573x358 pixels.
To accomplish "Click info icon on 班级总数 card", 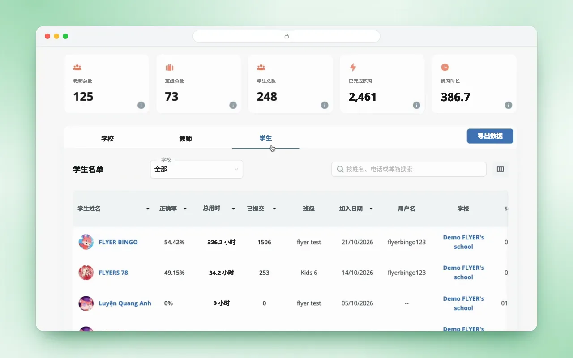I will click(233, 105).
